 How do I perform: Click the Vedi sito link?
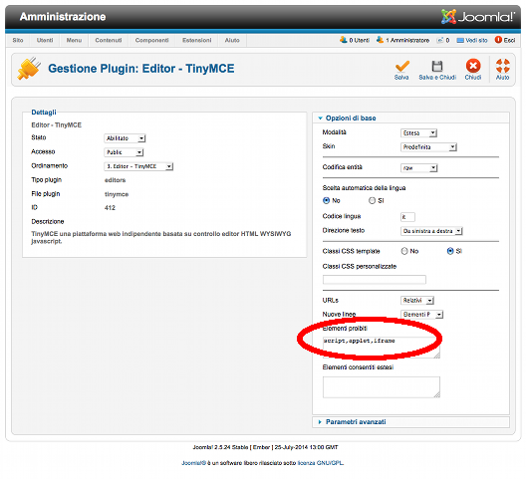click(x=476, y=40)
